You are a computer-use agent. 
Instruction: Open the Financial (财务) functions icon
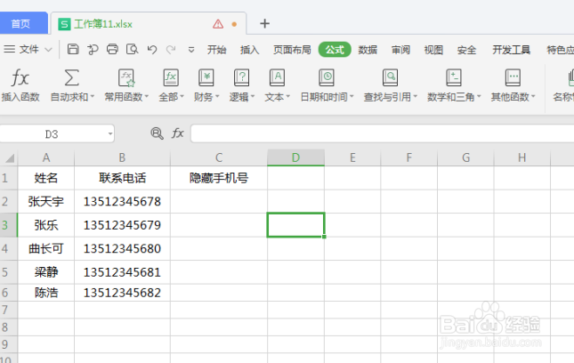click(x=206, y=77)
